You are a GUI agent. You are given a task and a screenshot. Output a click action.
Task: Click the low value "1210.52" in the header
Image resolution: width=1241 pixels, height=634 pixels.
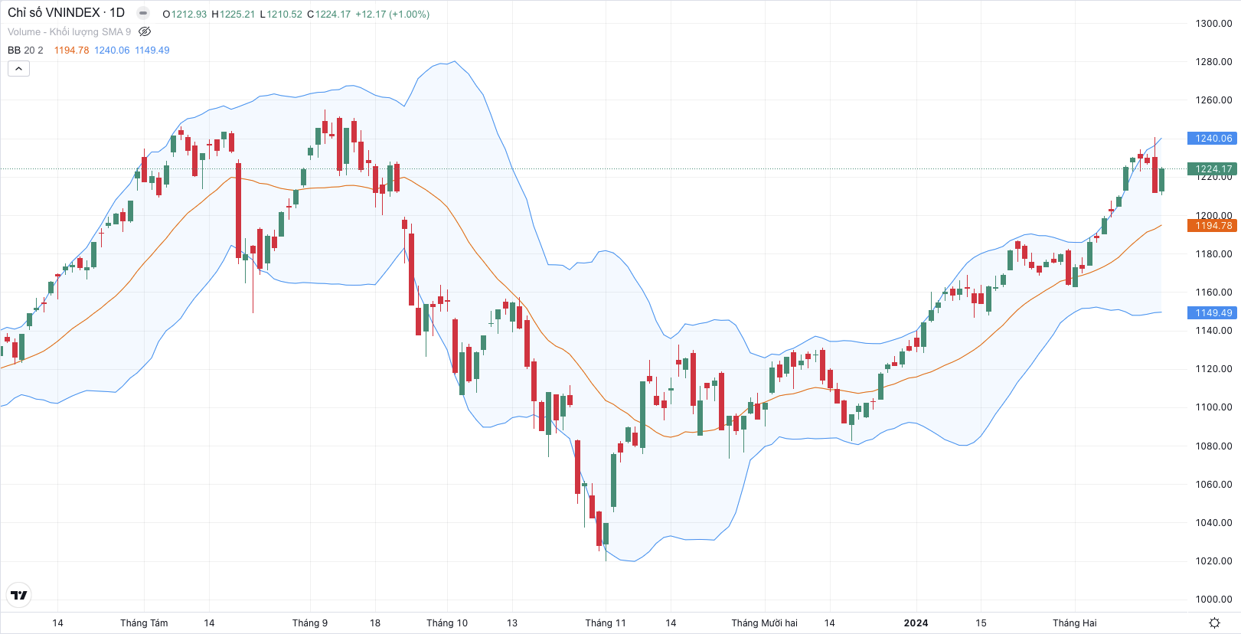click(285, 15)
